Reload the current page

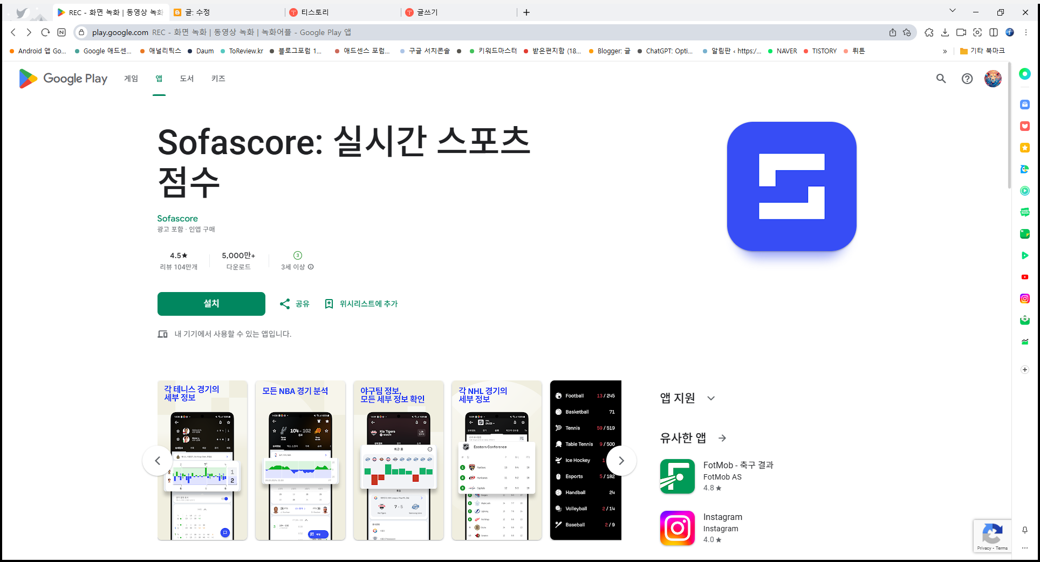point(45,32)
